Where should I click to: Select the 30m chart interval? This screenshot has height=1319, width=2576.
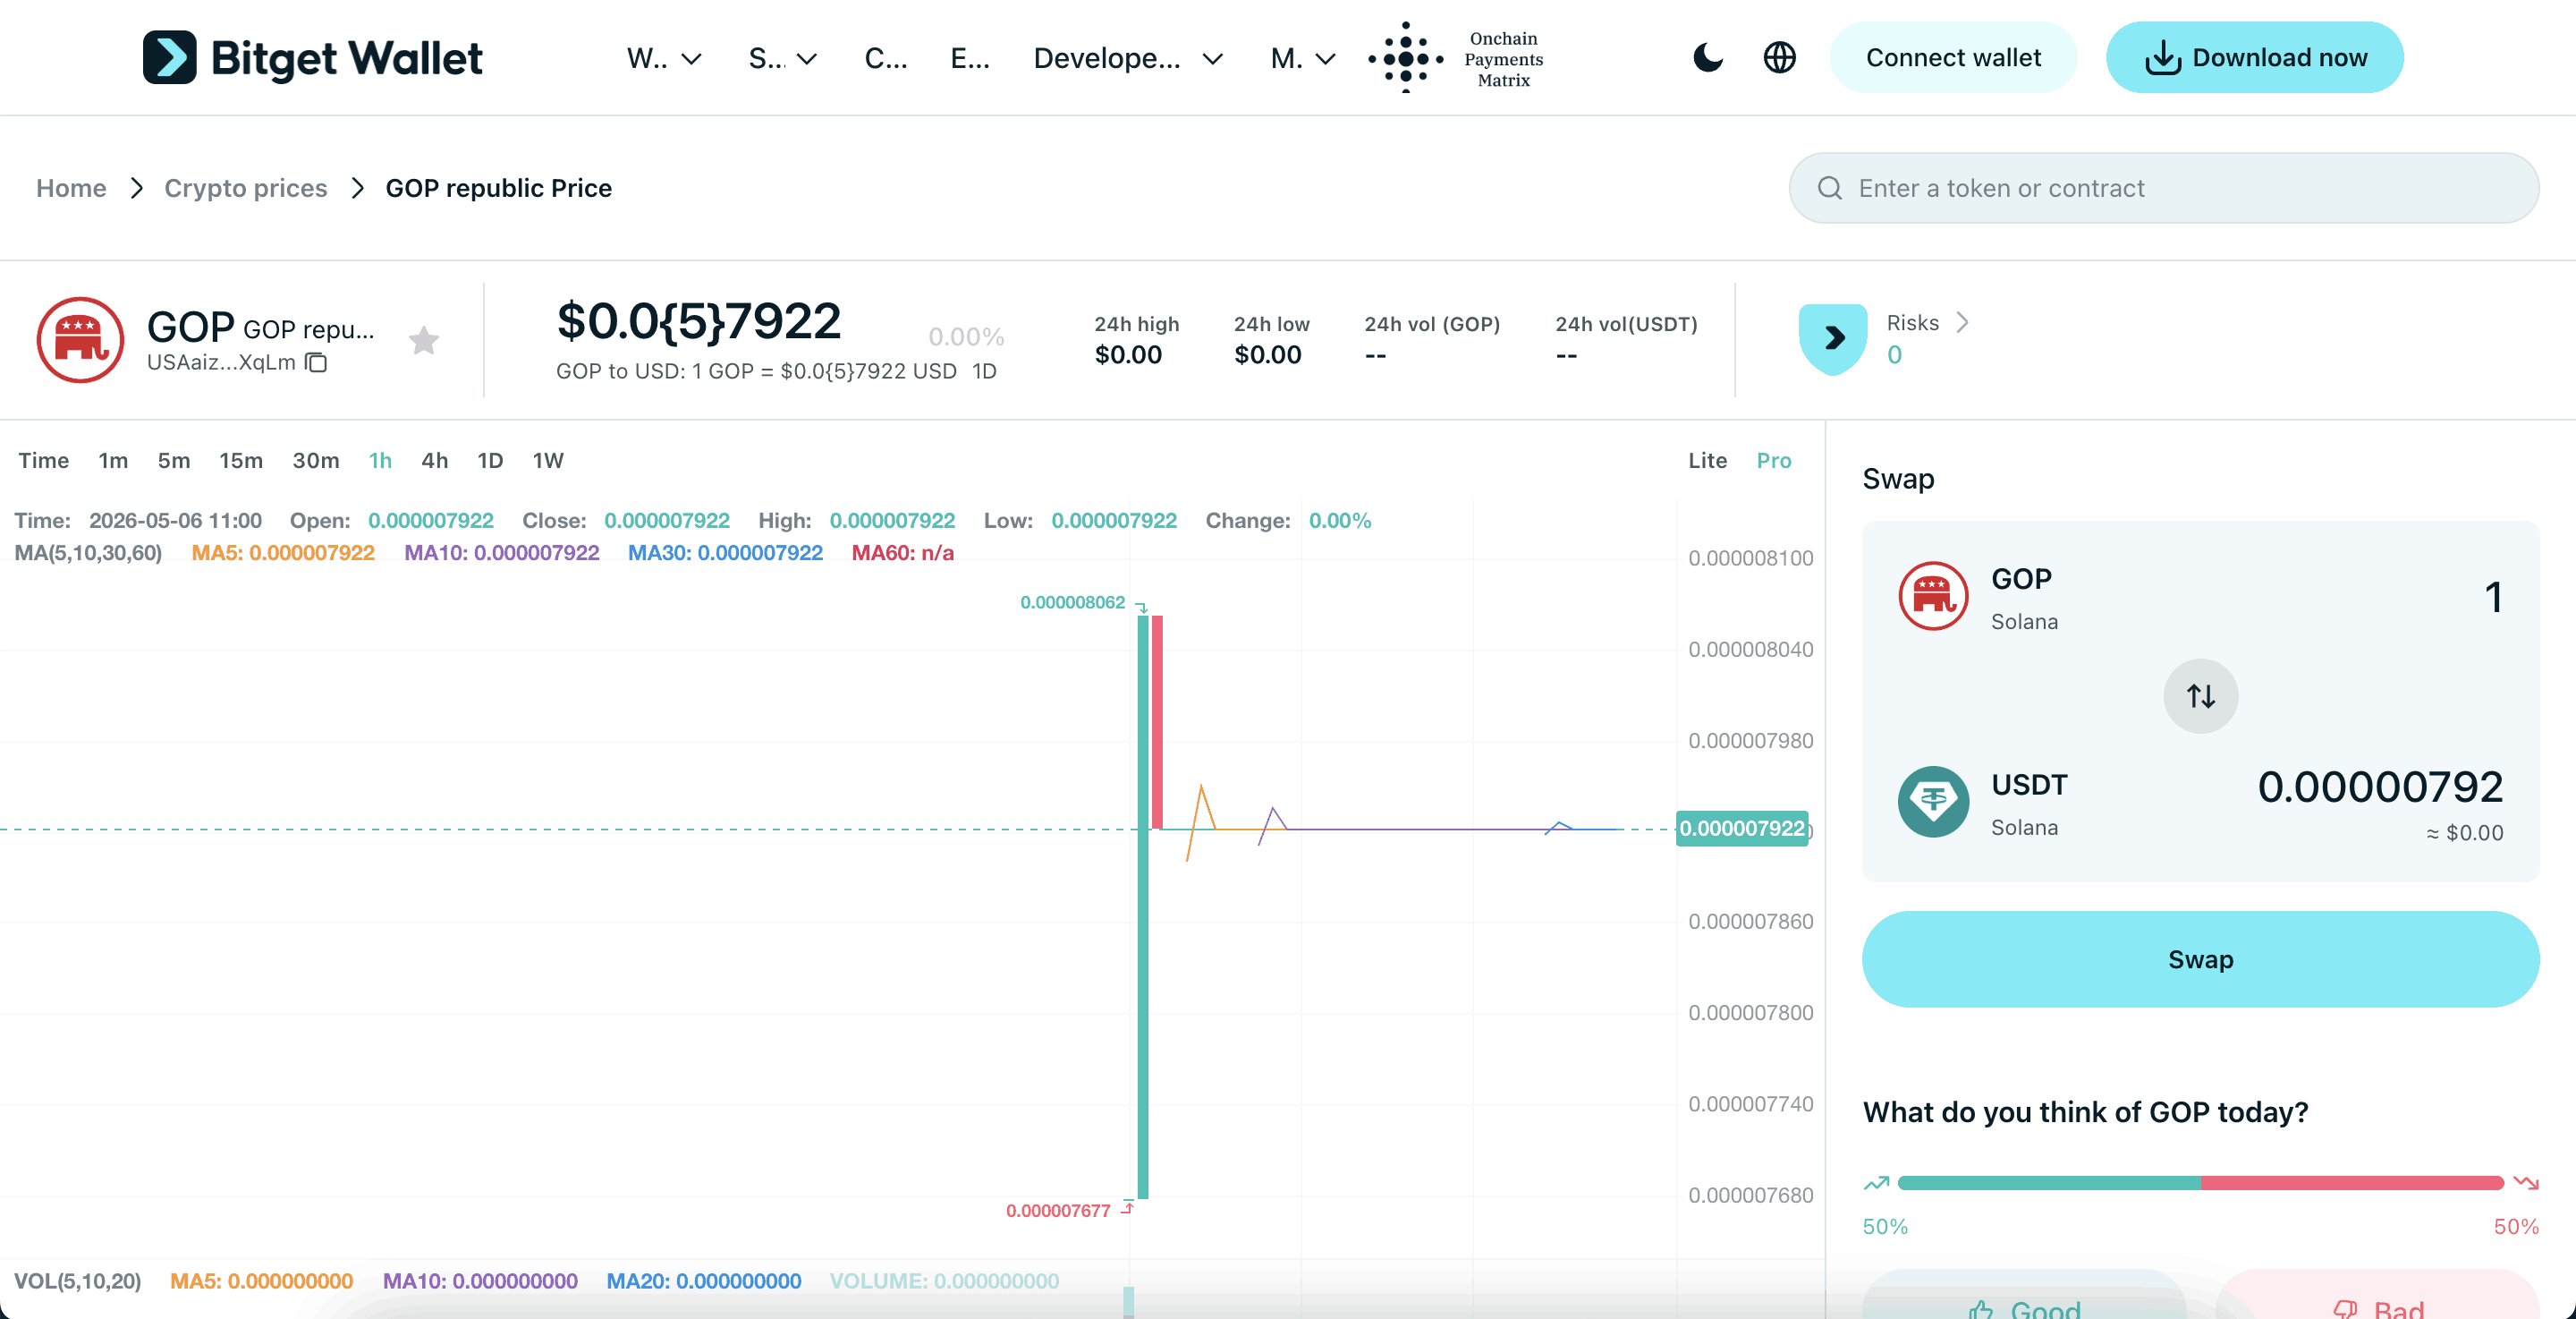(x=316, y=460)
